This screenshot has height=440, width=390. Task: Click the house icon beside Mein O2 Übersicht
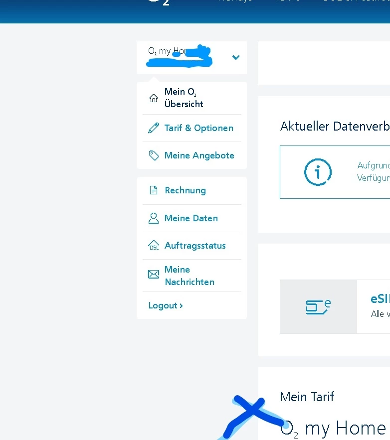click(x=153, y=98)
